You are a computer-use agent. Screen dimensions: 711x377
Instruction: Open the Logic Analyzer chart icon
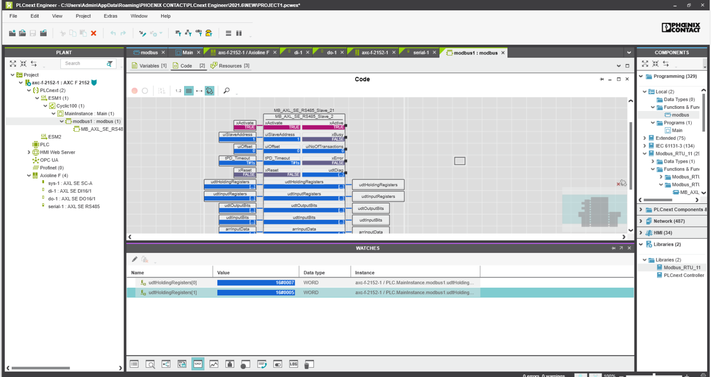click(214, 364)
